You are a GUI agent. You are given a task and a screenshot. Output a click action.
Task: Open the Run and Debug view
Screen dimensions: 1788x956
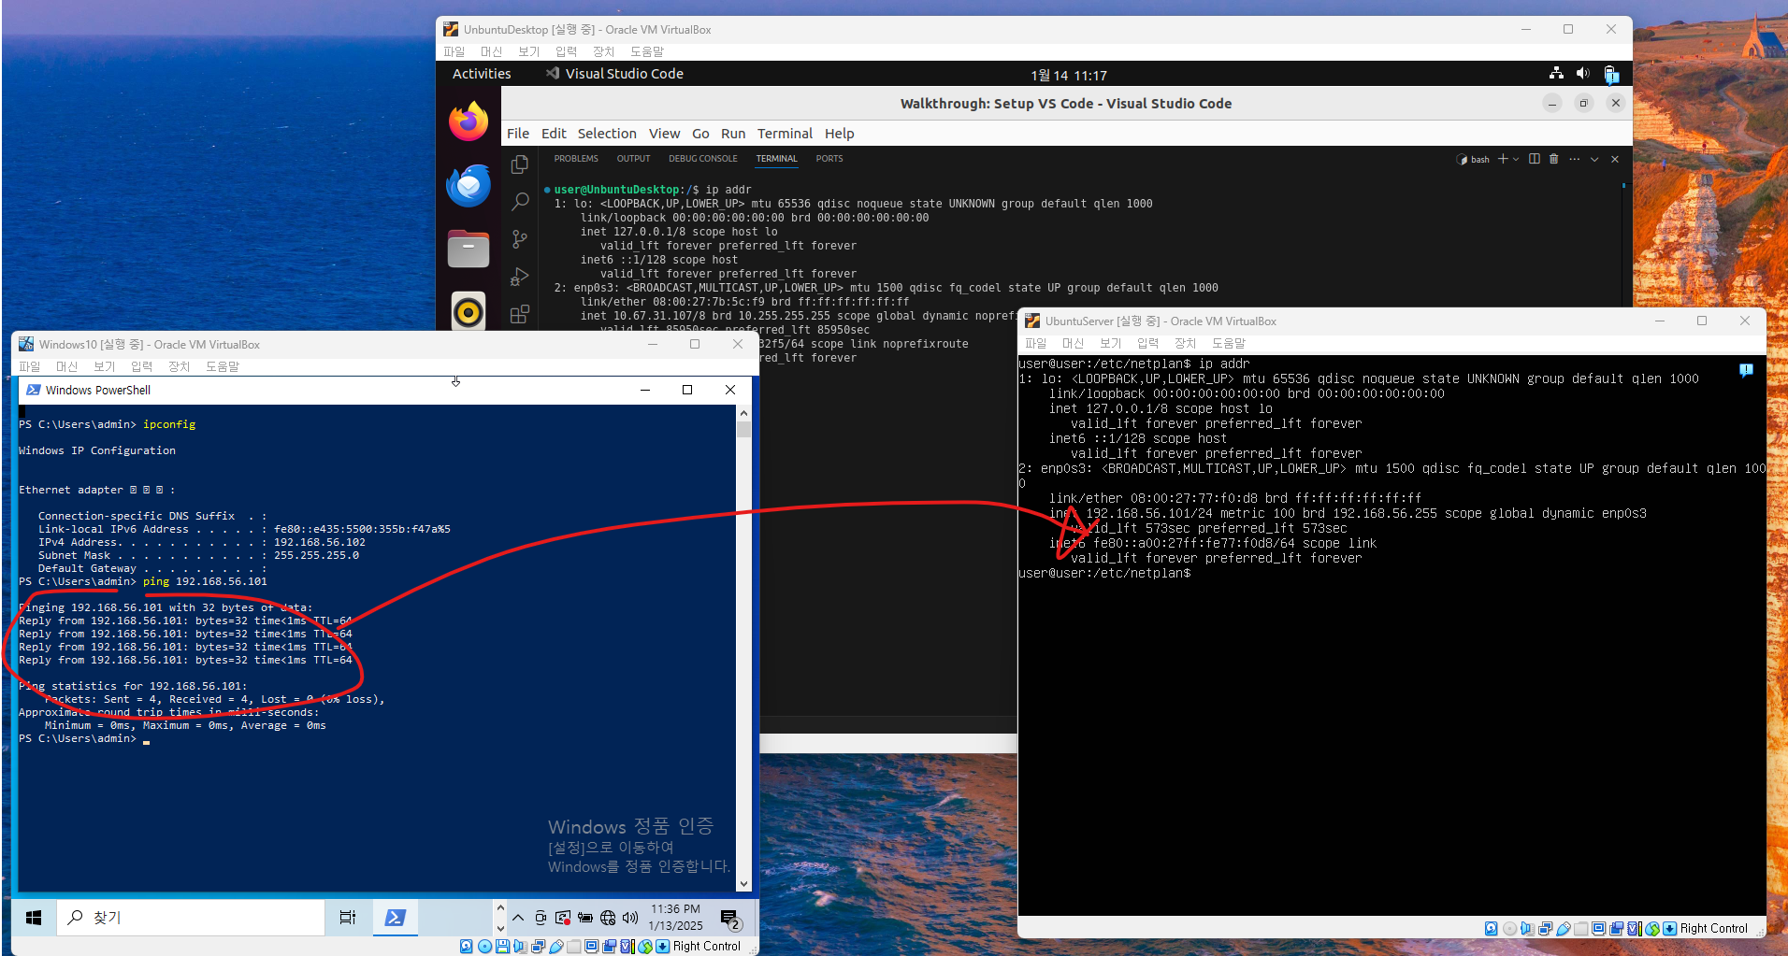520,277
